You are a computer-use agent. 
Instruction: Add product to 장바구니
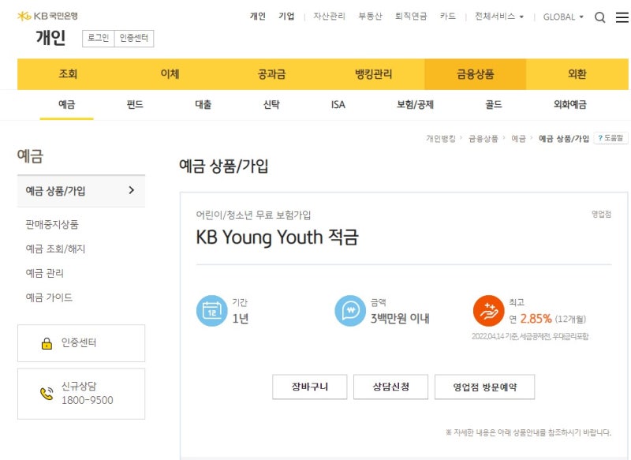(x=309, y=387)
